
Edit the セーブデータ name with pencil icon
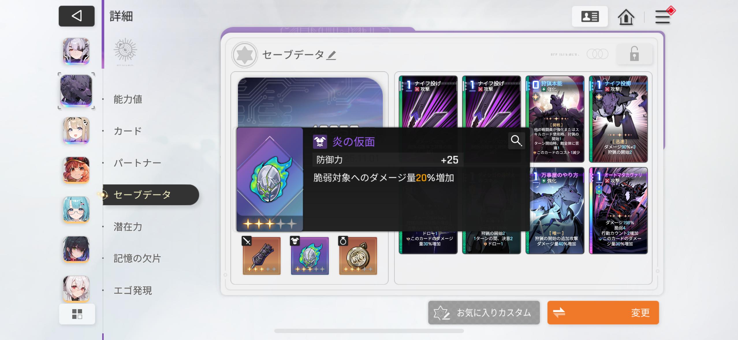coord(331,55)
